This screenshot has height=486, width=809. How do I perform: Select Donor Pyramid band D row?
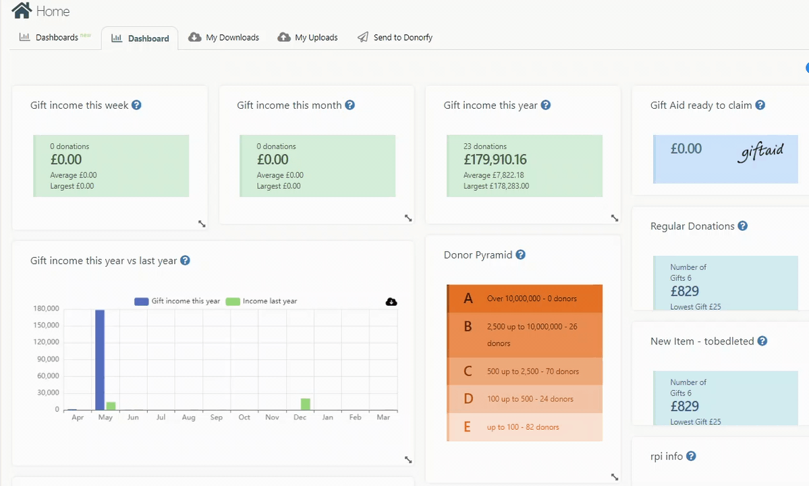[525, 399]
